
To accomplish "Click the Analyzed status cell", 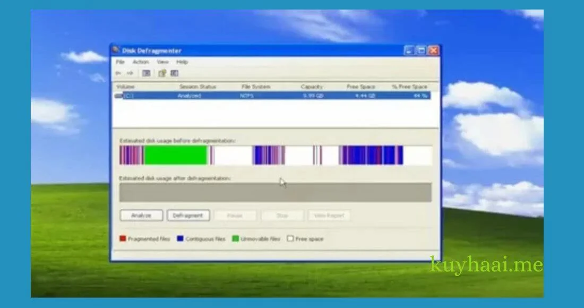I will 189,96.
